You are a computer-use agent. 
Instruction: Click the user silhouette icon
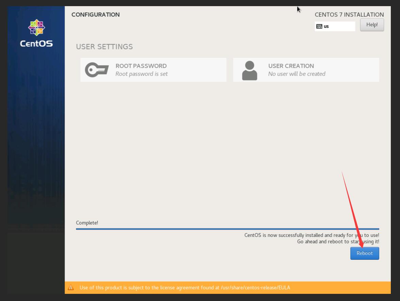[x=250, y=71]
